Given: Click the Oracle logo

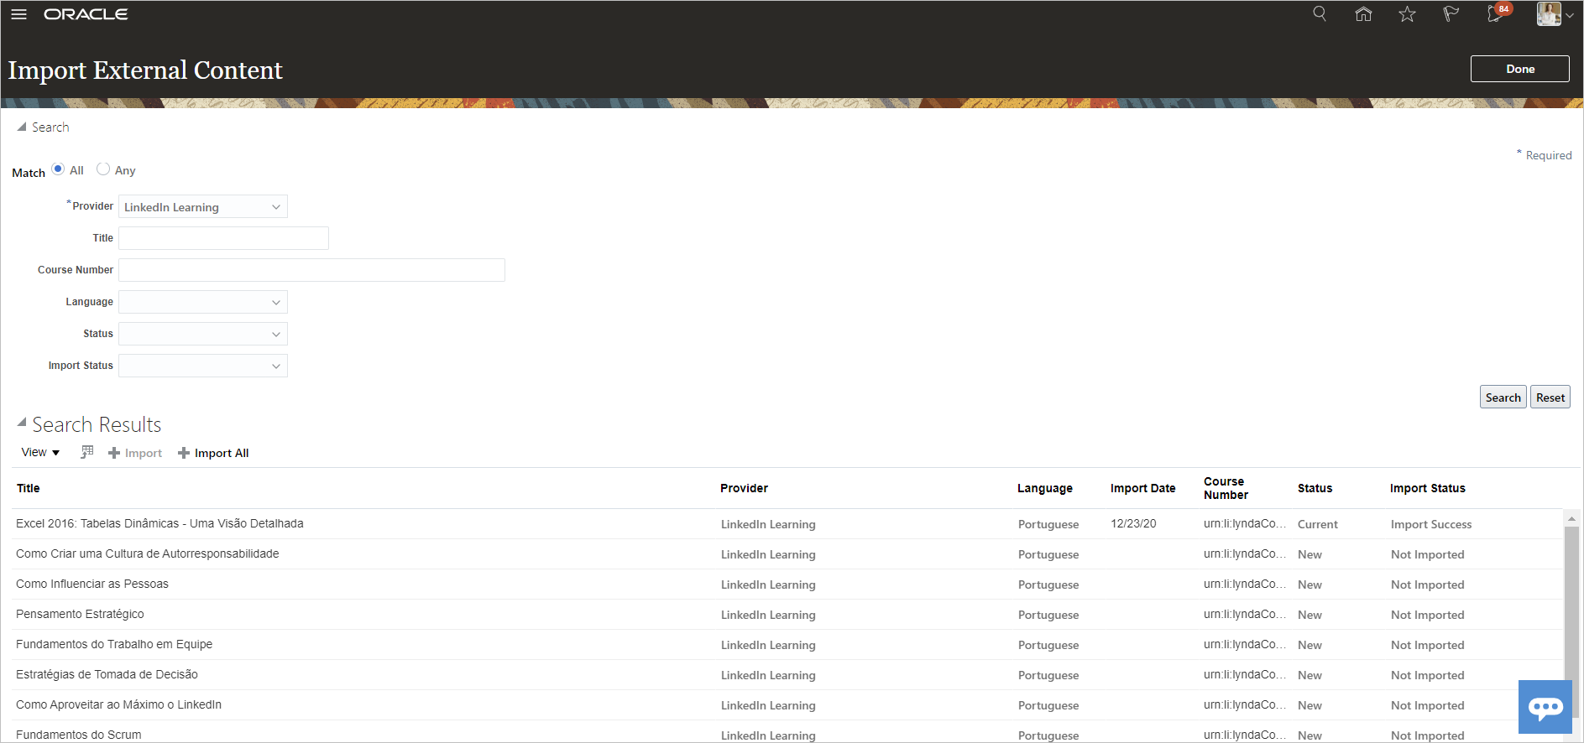Looking at the screenshot, I should [x=86, y=14].
